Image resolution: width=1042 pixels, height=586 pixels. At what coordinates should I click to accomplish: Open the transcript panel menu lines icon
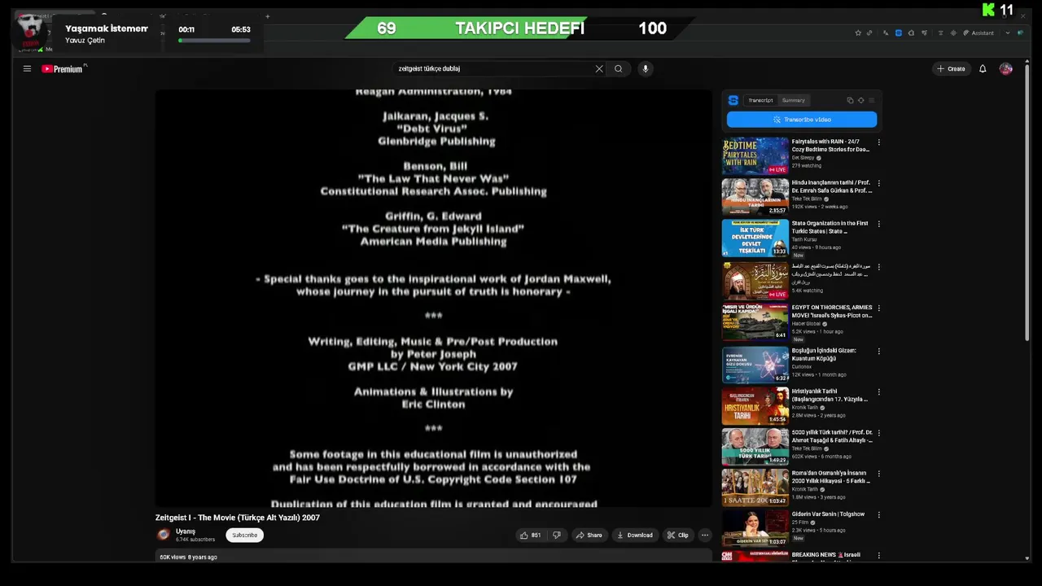tap(871, 101)
